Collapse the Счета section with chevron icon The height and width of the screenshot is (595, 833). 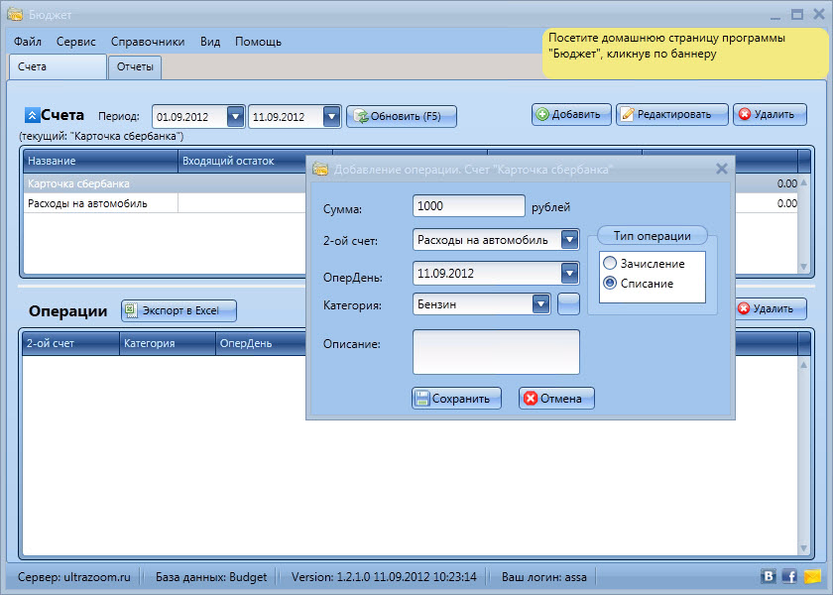click(x=31, y=115)
